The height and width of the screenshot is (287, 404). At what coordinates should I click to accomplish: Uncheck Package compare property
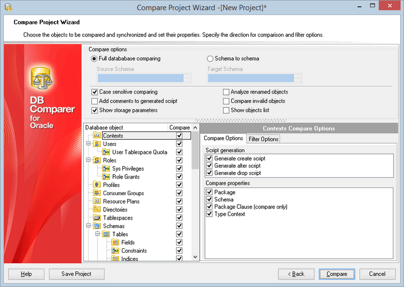209,192
